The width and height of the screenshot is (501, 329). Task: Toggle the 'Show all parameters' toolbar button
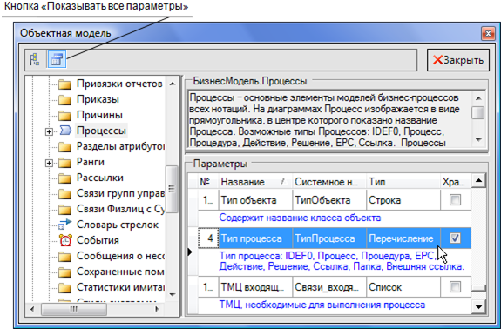[57, 59]
